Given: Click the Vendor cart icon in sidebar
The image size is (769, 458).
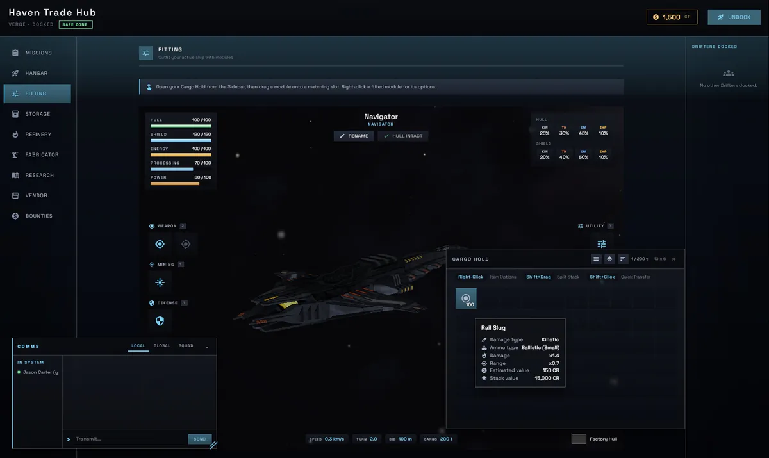Looking at the screenshot, I should 15,195.
